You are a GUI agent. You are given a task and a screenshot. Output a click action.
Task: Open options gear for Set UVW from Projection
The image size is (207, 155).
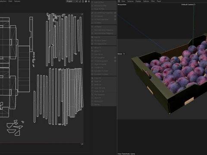115,13
